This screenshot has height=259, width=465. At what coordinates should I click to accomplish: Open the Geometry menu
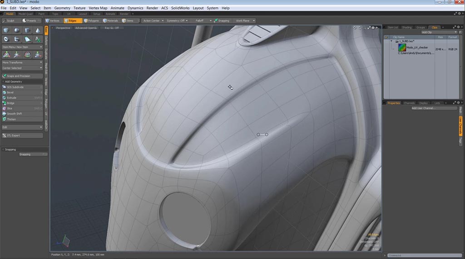pos(62,8)
